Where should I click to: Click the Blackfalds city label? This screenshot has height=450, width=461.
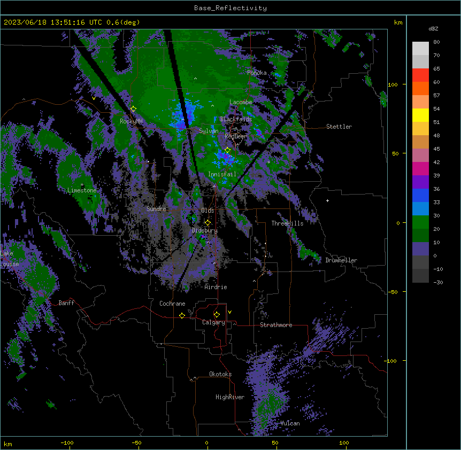[236, 119]
